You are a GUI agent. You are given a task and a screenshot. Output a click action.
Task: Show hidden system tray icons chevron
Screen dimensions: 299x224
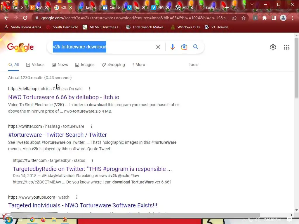[x=244, y=220]
